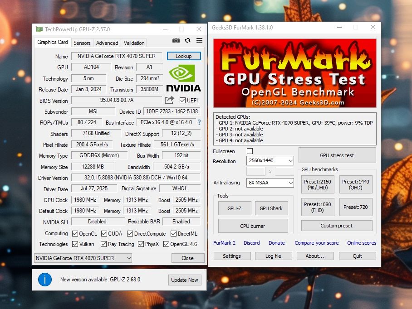
Task: Open the Compare your score link
Action: 317,243
